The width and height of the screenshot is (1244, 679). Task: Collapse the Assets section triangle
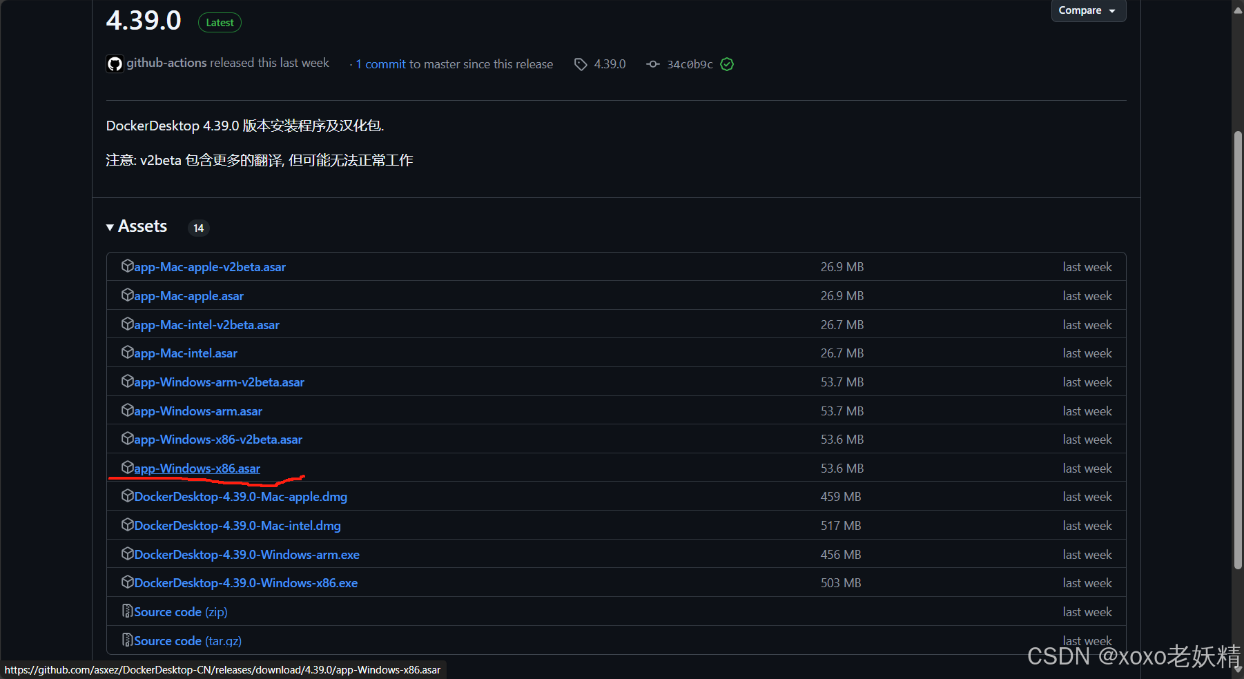point(110,228)
